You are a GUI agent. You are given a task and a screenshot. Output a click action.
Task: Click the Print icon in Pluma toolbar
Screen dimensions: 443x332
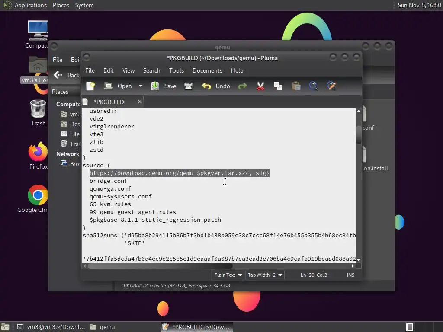(x=189, y=86)
